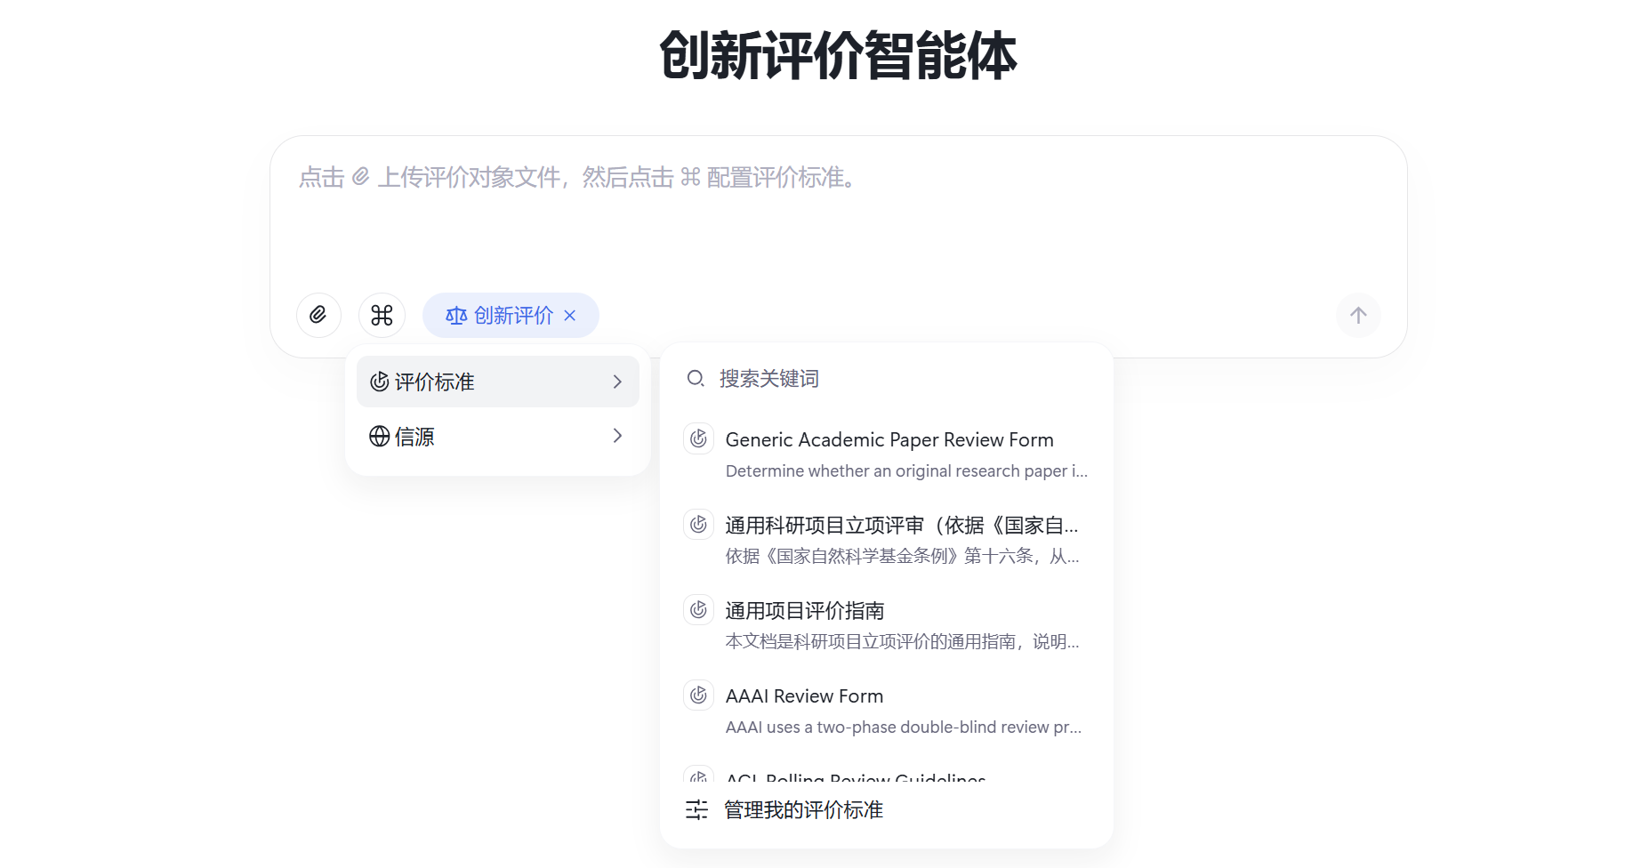The width and height of the screenshot is (1649, 868).
Task: Select the 评价标准 menu item
Action: click(498, 382)
